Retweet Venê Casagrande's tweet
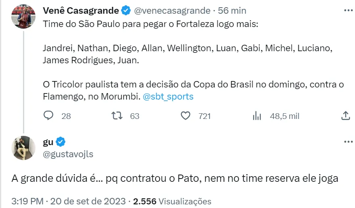355x208 pixels. pos(117,116)
